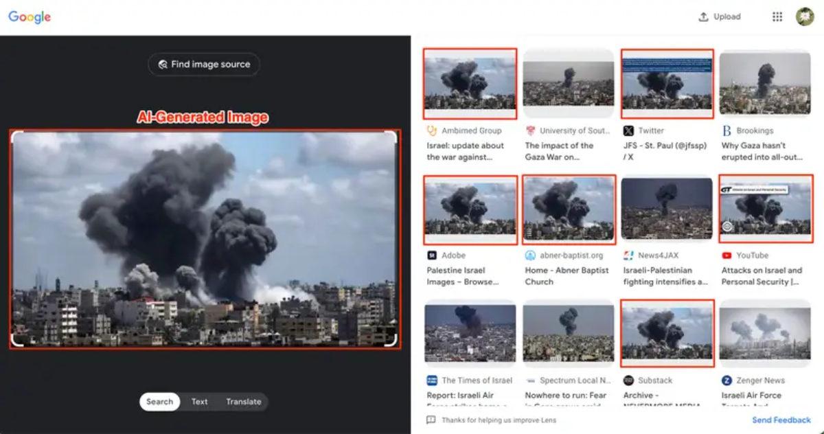The width and height of the screenshot is (824, 434).
Task: Switch to the Text tab
Action: click(200, 402)
